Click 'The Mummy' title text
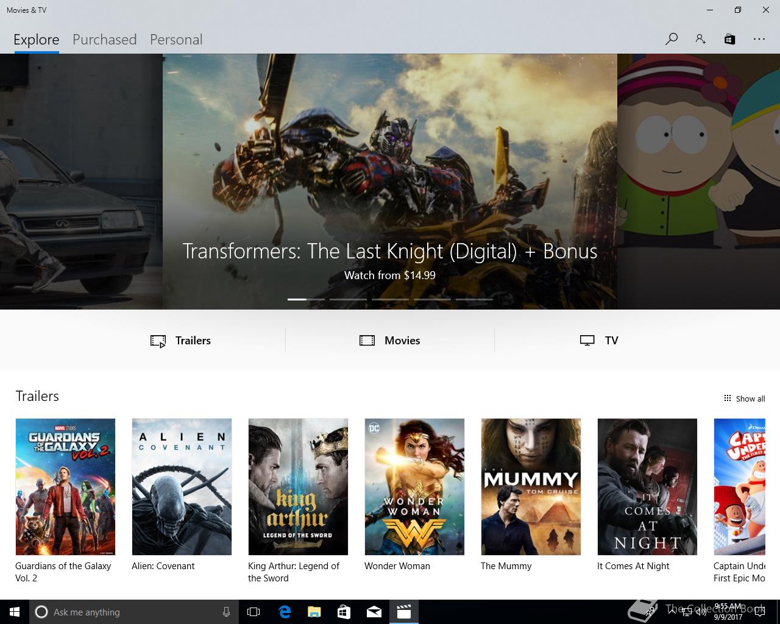 [506, 566]
